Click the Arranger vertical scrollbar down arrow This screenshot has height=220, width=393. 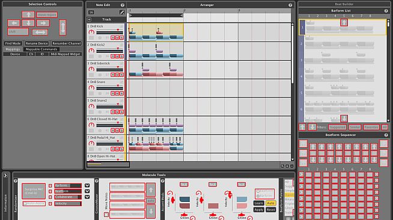pyautogui.click(x=292, y=159)
